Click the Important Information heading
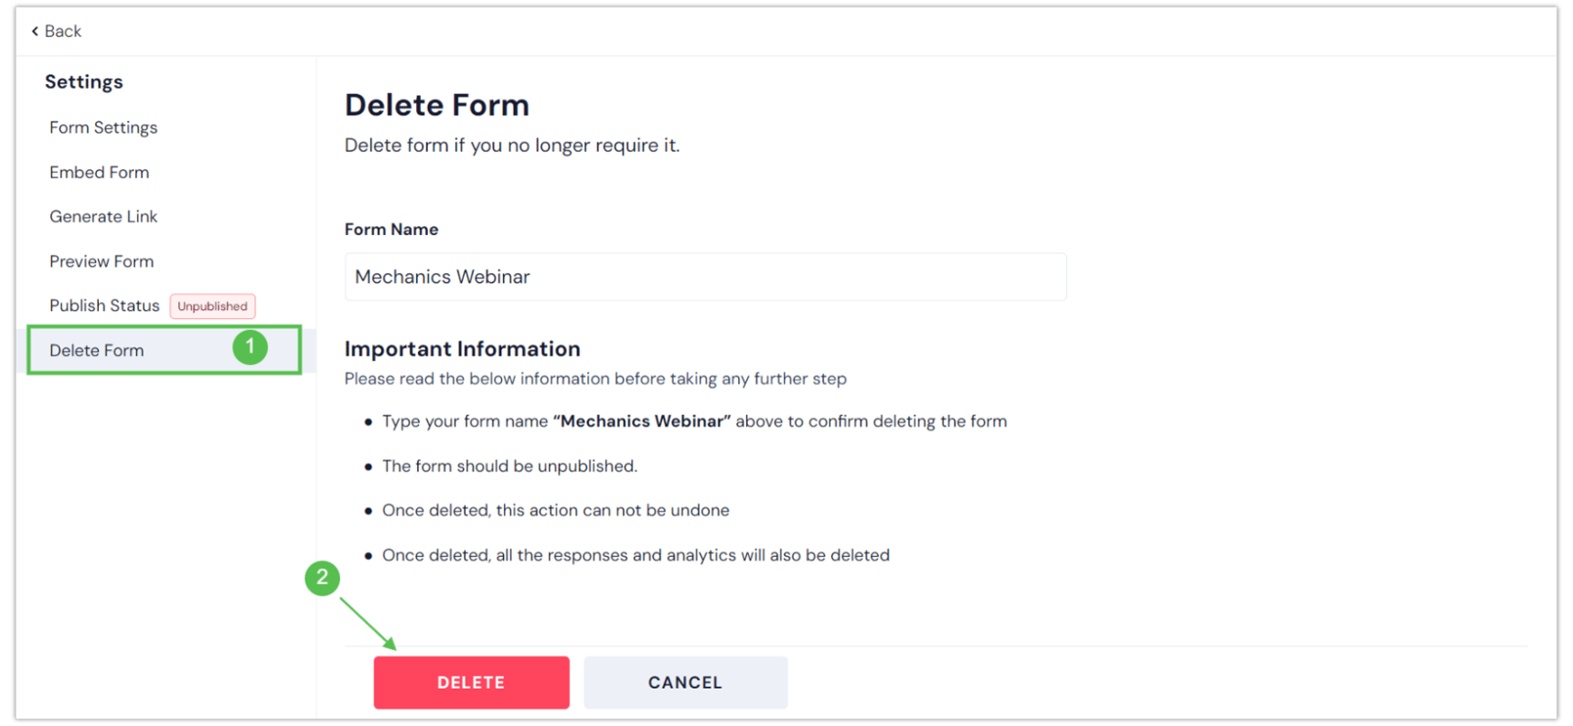The image size is (1573, 726). (462, 348)
